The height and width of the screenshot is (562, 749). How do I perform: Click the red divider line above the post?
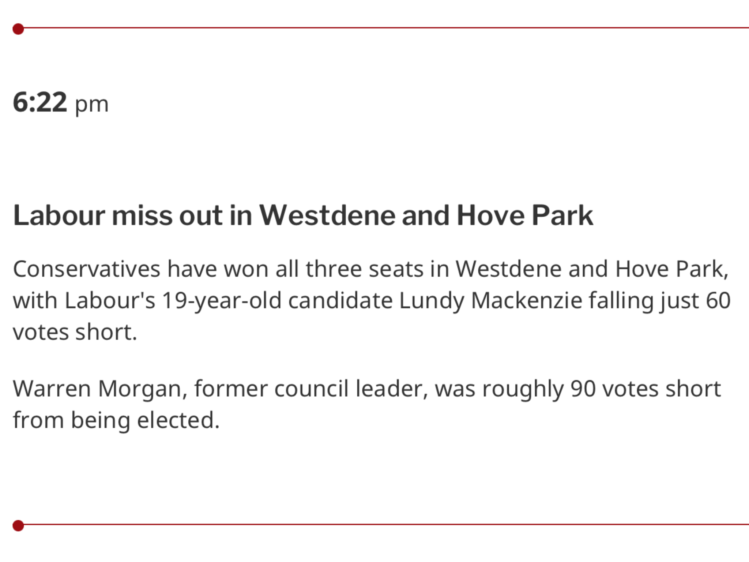pyautogui.click(x=386, y=27)
